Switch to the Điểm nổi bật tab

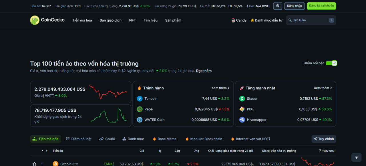pos(79,139)
